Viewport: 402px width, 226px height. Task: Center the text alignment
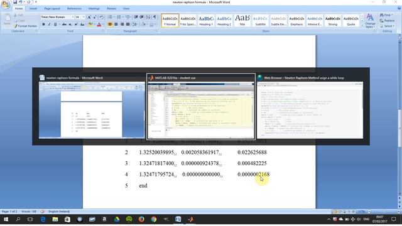point(116,24)
